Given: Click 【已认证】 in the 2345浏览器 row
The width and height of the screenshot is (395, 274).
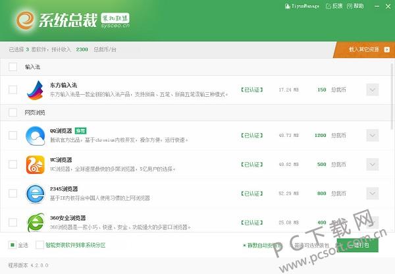Looking at the screenshot, I should tap(251, 194).
